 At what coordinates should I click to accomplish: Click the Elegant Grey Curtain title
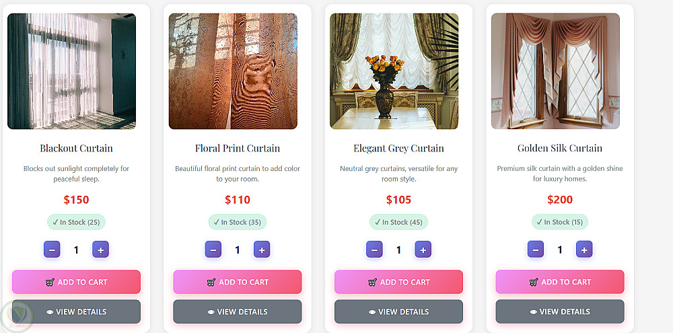(x=398, y=148)
